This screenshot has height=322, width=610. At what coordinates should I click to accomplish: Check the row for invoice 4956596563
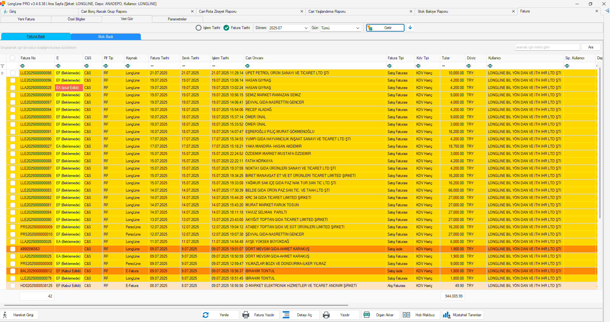(x=13, y=249)
